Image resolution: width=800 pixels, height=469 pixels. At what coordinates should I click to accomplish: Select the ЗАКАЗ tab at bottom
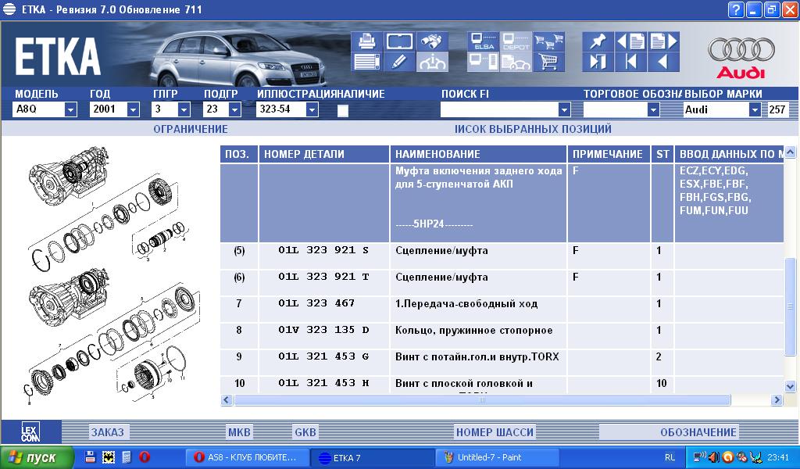[x=107, y=432]
